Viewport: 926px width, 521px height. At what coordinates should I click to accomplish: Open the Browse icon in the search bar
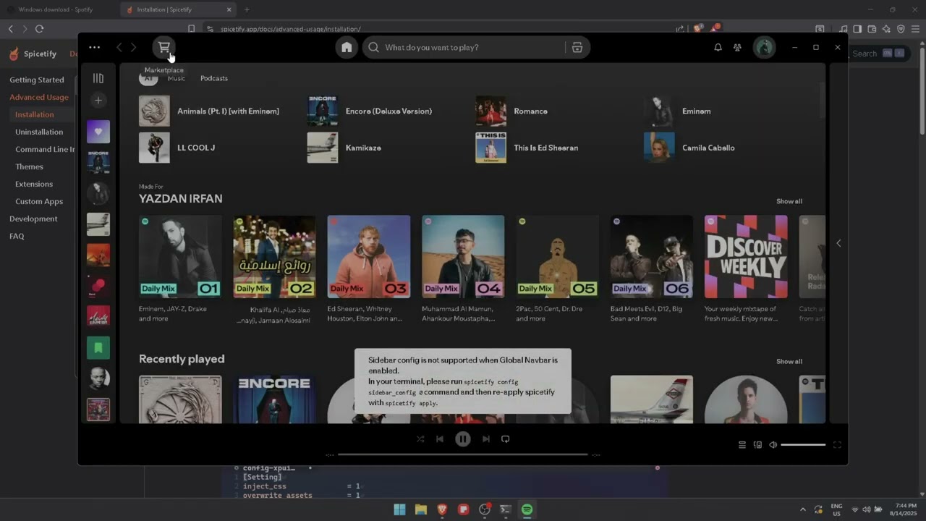(577, 47)
